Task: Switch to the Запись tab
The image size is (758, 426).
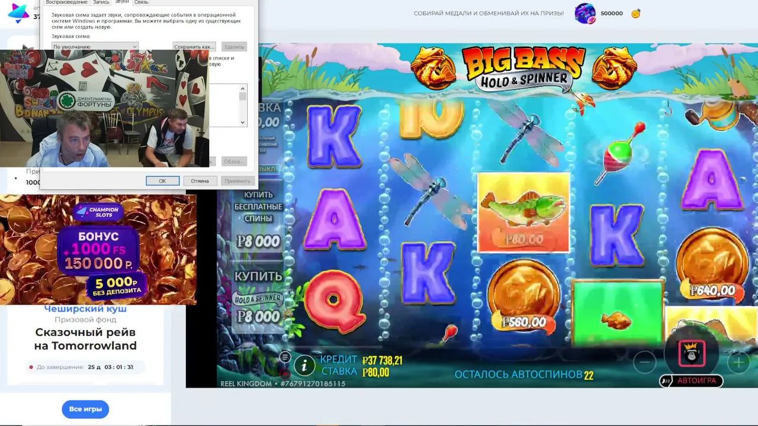Action: click(x=101, y=2)
